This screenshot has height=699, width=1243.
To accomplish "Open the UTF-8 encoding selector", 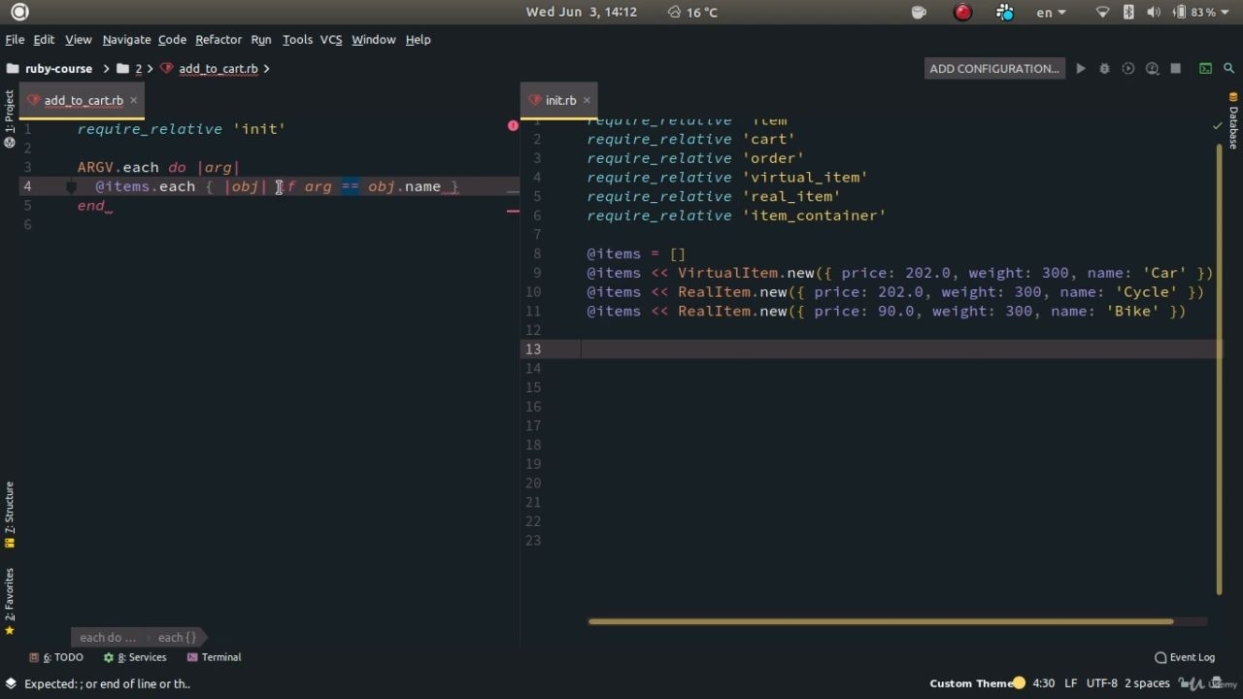I will pos(1101,683).
